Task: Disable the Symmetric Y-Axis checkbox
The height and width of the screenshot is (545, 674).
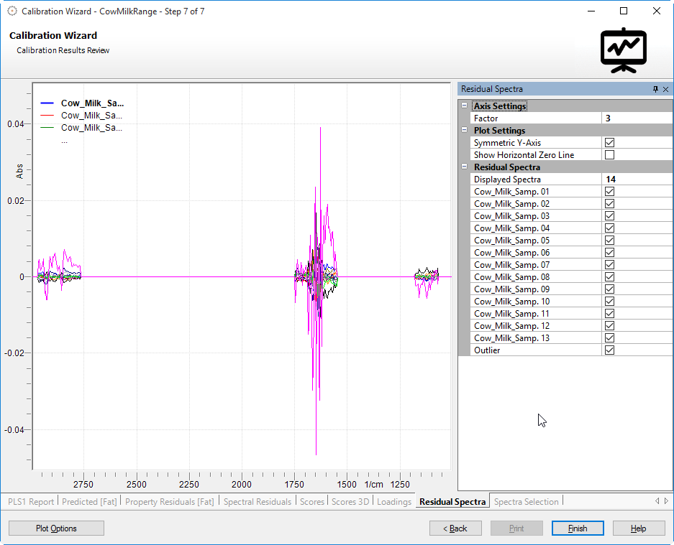Action: pyautogui.click(x=609, y=143)
